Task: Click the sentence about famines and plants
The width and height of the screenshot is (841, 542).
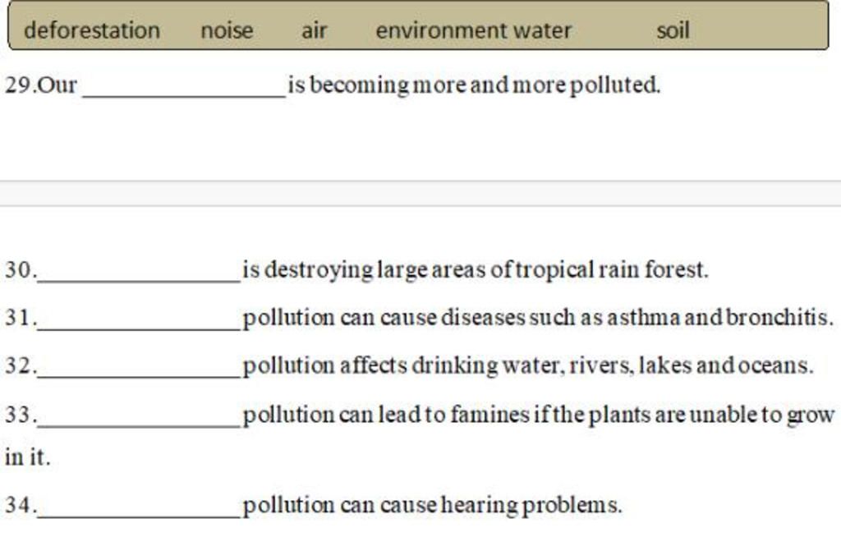Action: coord(539,415)
